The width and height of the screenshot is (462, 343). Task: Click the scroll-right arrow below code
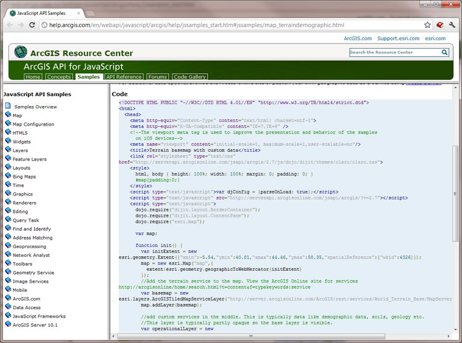tap(448, 336)
